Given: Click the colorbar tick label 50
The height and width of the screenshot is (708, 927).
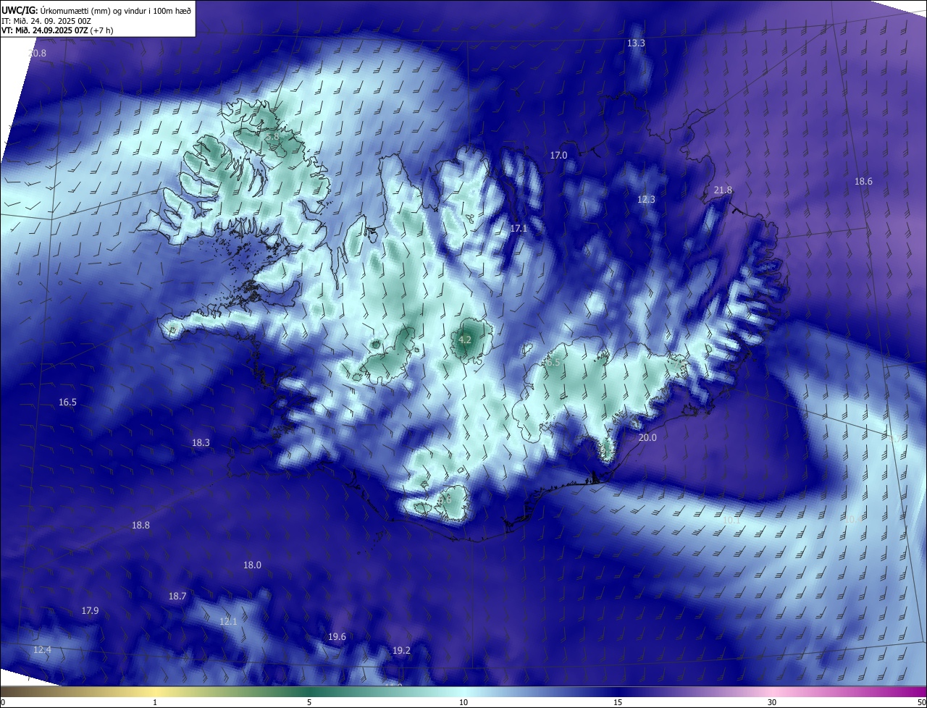Looking at the screenshot, I should (921, 703).
